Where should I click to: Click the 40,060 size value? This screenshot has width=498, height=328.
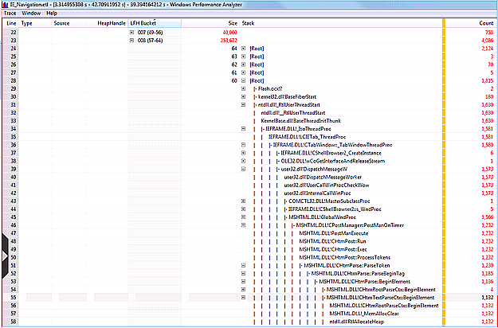[x=230, y=33]
